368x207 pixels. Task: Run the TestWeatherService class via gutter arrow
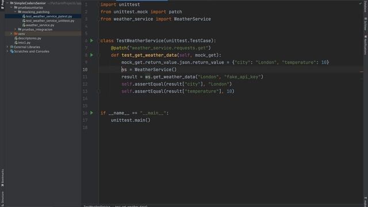pyautogui.click(x=92, y=41)
